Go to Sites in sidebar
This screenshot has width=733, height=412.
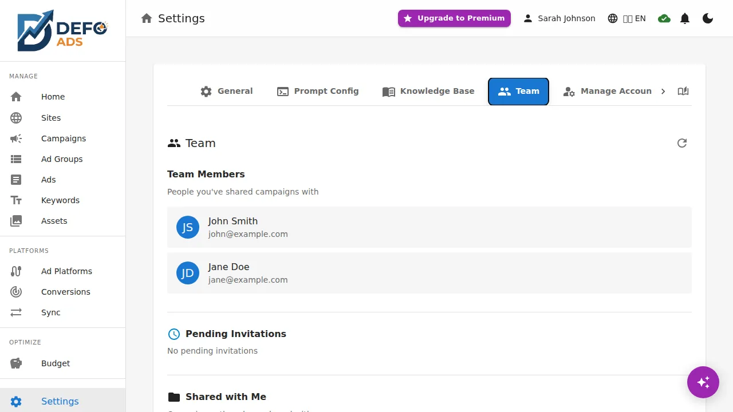click(62, 118)
